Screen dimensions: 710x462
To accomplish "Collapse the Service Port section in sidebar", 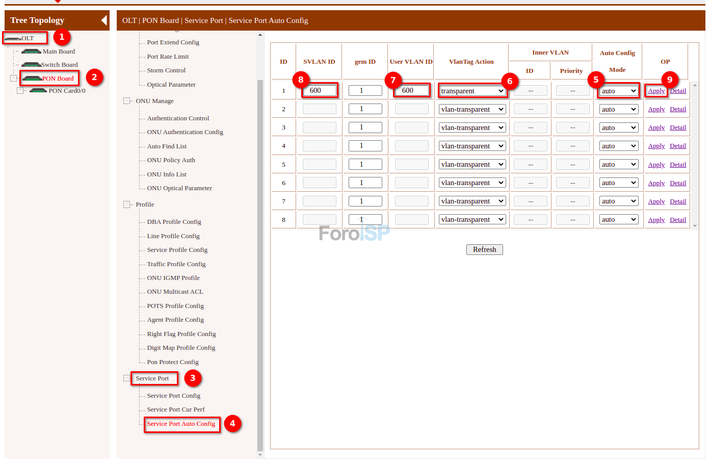I will [x=126, y=378].
